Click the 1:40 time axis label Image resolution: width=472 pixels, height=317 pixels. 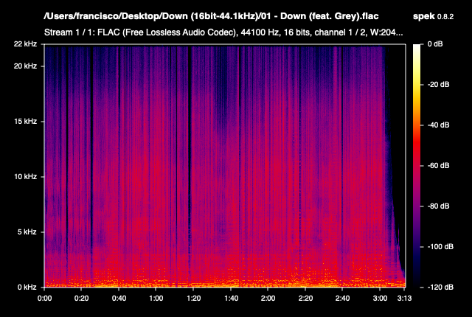[x=231, y=299]
